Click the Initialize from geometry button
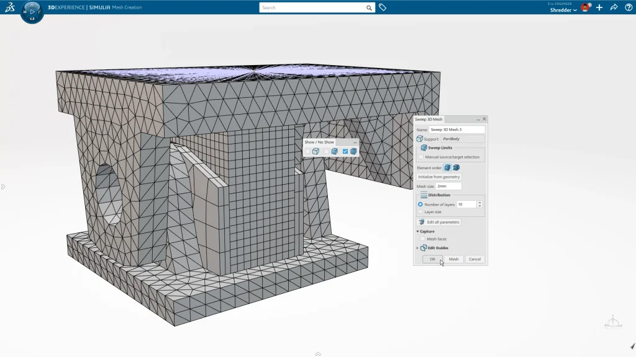 pyautogui.click(x=438, y=177)
